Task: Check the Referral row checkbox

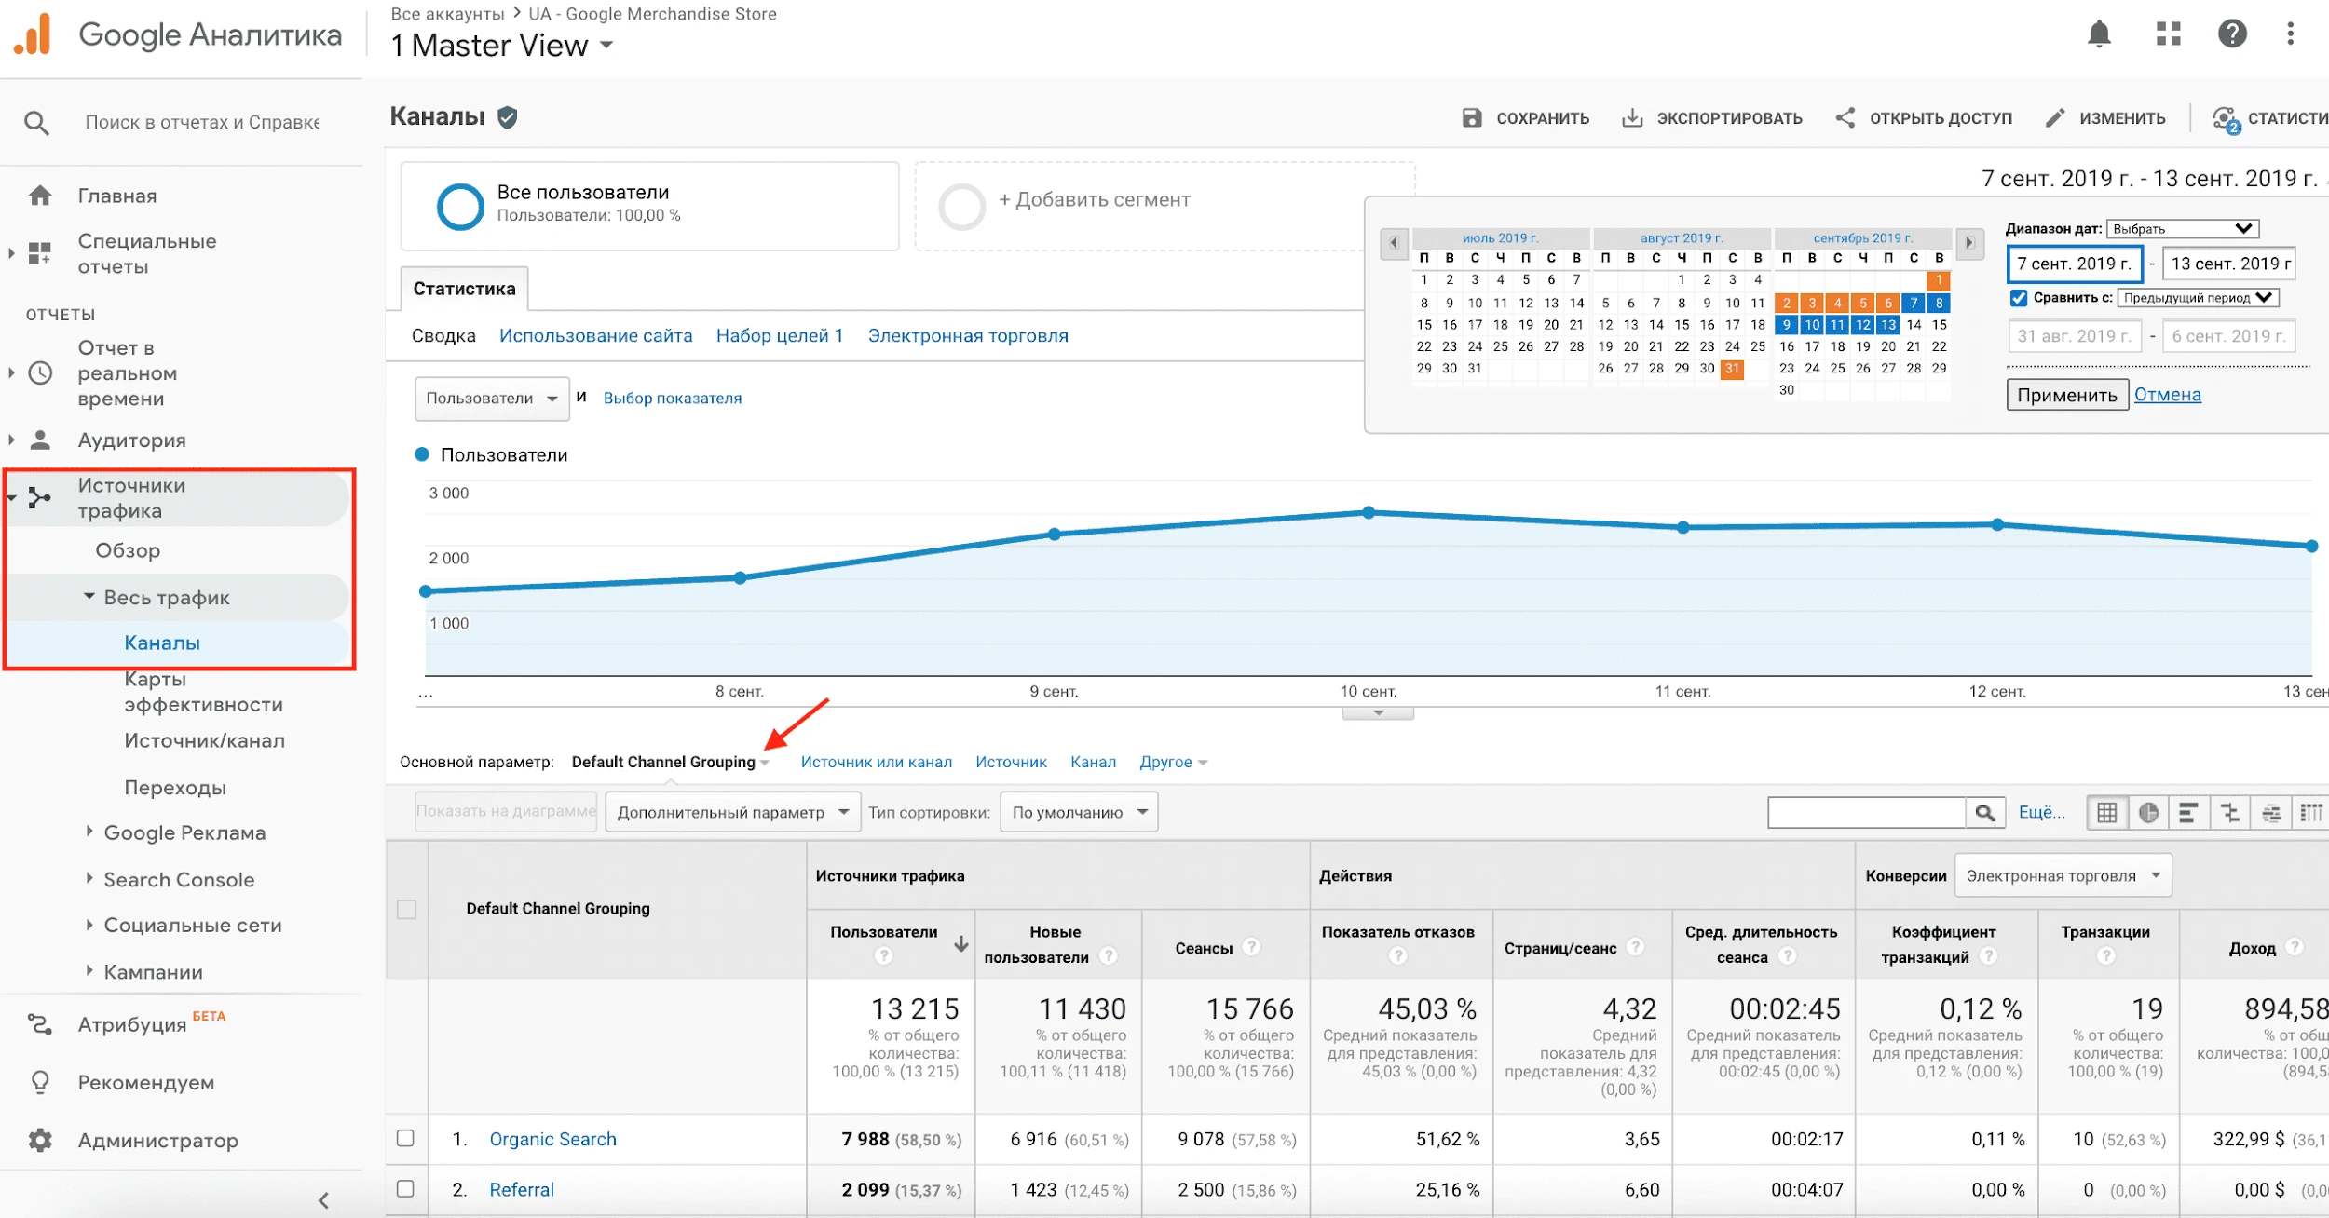Action: [405, 1188]
